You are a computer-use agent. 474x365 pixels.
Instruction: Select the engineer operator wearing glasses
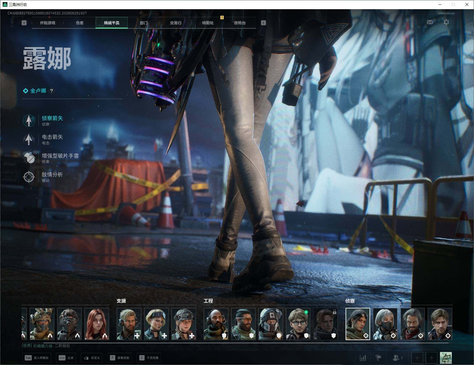(298, 324)
